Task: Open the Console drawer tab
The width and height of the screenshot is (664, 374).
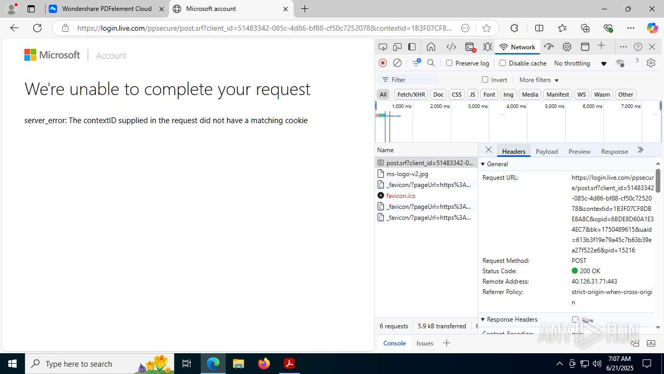Action: (x=394, y=343)
